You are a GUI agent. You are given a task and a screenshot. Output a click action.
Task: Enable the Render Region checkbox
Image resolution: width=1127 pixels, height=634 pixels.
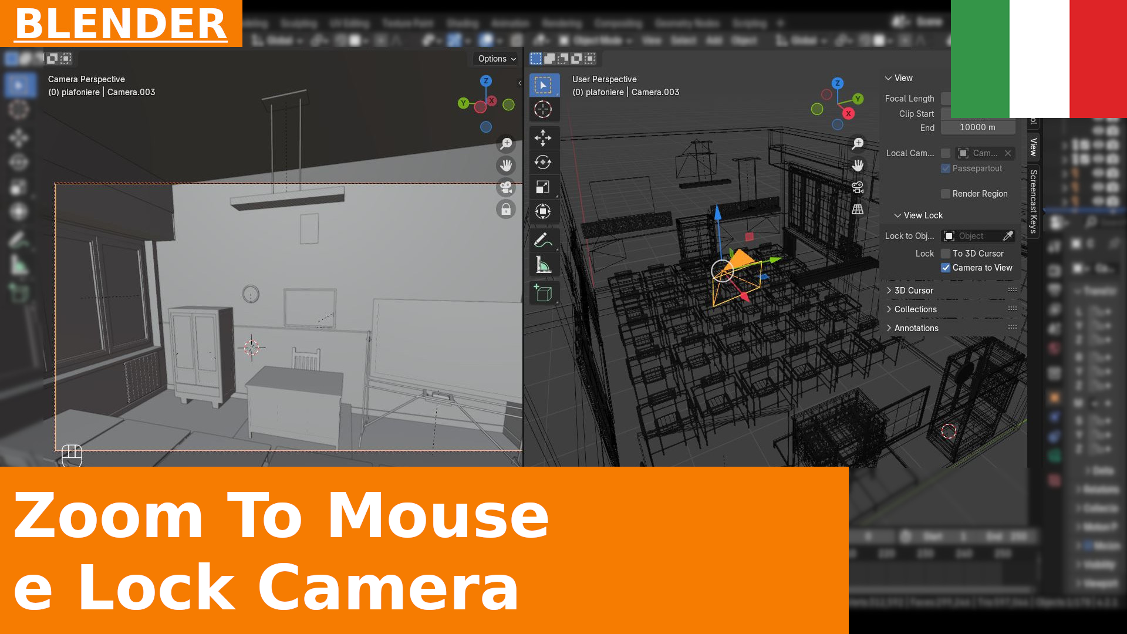946,194
